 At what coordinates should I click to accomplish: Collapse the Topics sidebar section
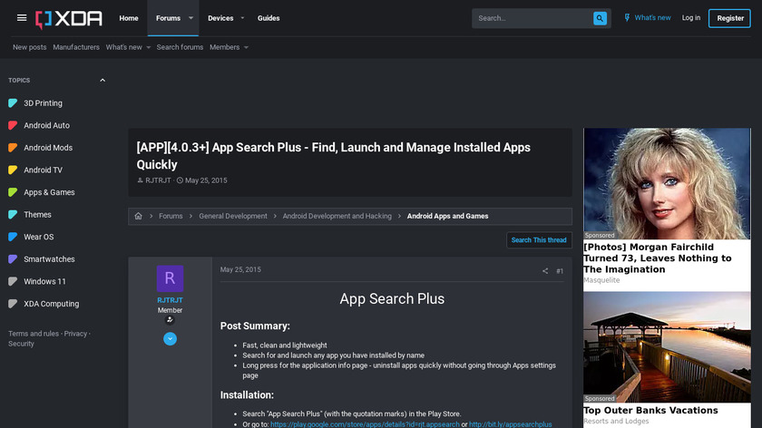[103, 81]
